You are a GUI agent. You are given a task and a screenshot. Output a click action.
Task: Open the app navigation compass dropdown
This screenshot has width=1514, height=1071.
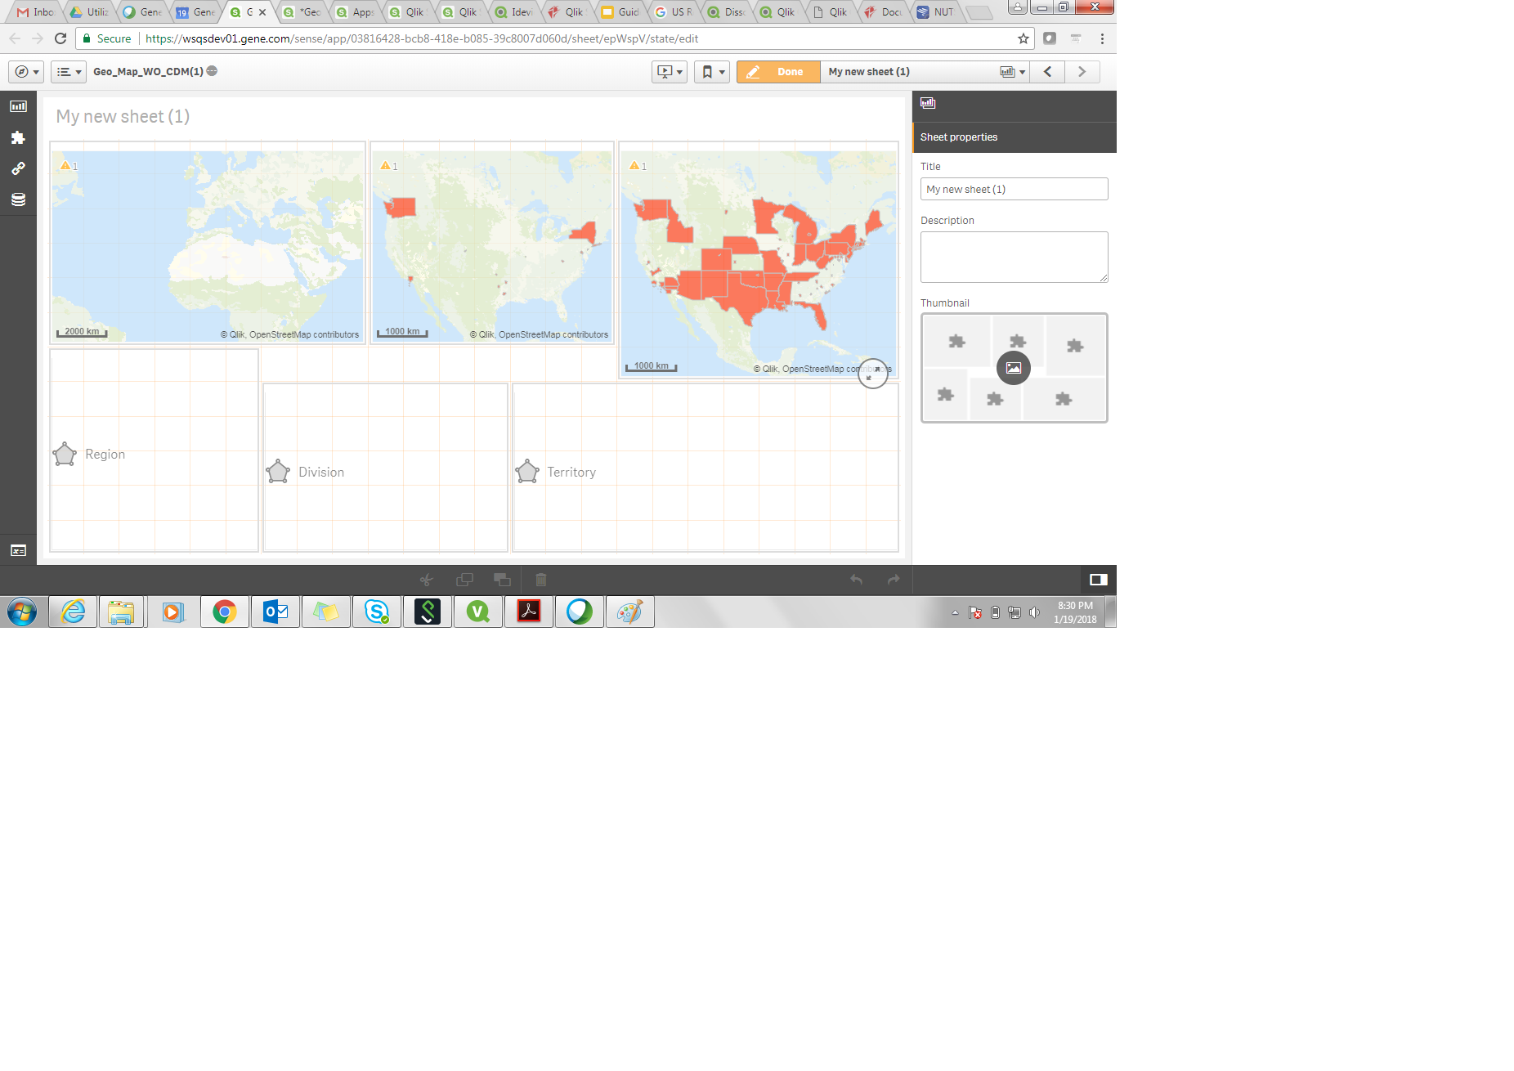(25, 71)
